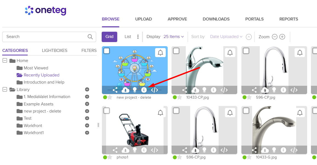
Task: Tick the 10433-CP.jpg checkbox
Action: pyautogui.click(x=176, y=51)
